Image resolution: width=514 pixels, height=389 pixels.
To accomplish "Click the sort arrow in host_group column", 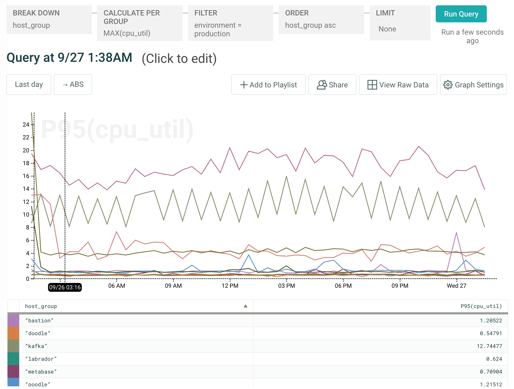I will (245, 306).
